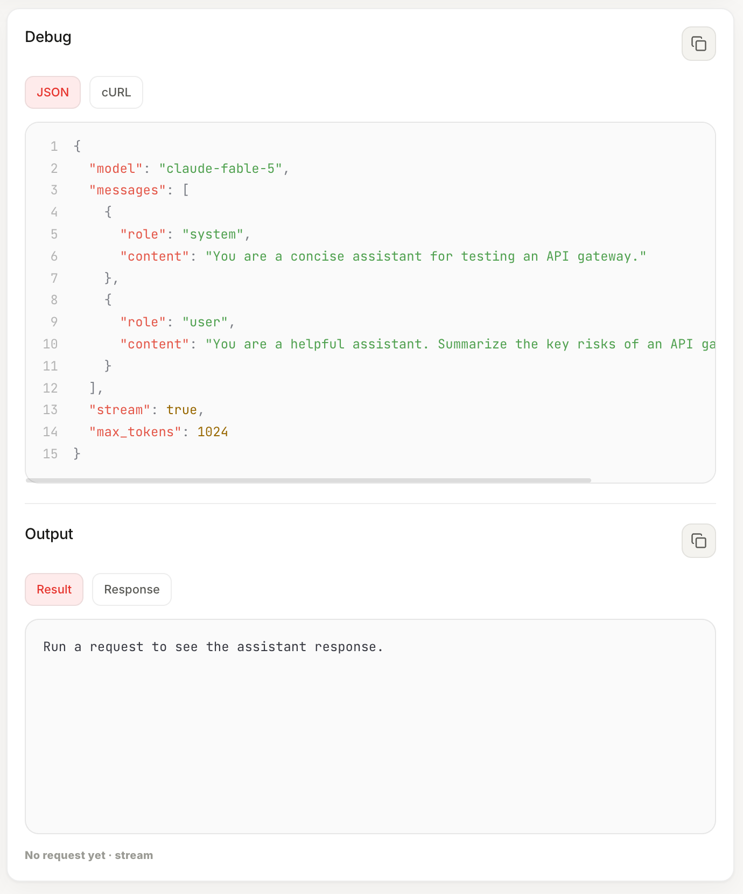The height and width of the screenshot is (894, 743).
Task: Copy the Debug request payload
Action: coord(698,44)
